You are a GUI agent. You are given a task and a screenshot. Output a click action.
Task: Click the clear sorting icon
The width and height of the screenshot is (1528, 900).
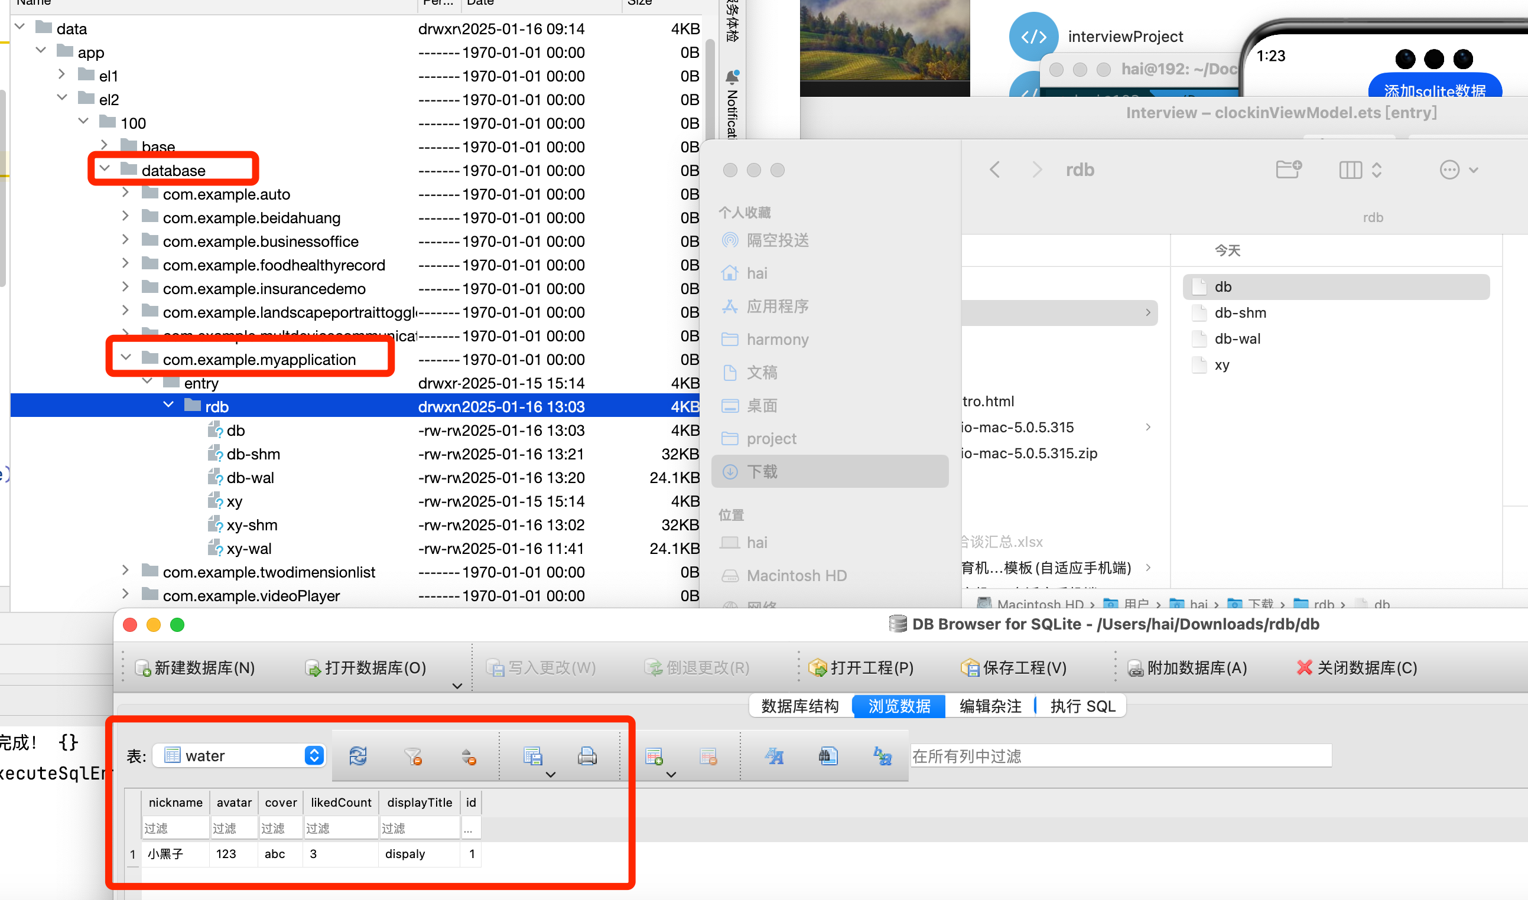pyautogui.click(x=468, y=756)
